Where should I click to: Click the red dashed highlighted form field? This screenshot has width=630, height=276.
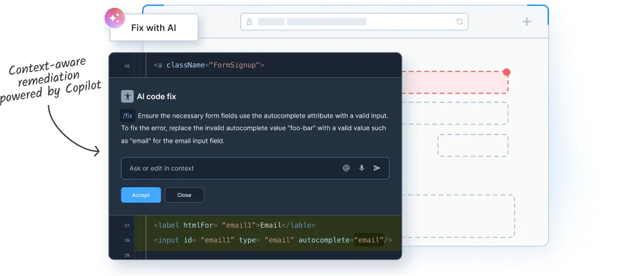455,82
